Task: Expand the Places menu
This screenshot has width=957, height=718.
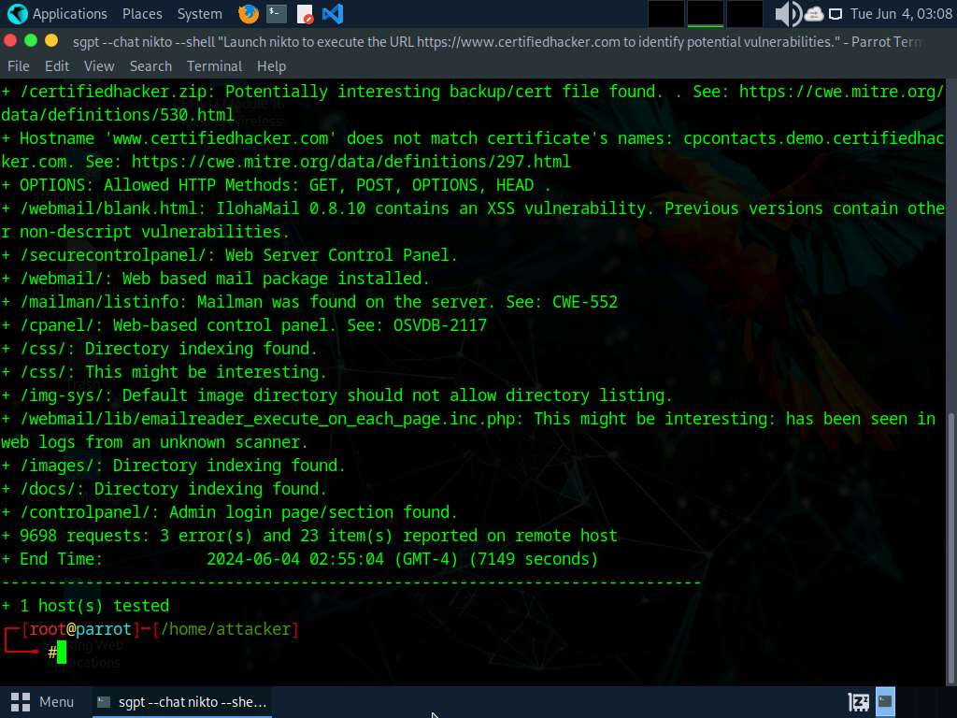Action: (142, 14)
